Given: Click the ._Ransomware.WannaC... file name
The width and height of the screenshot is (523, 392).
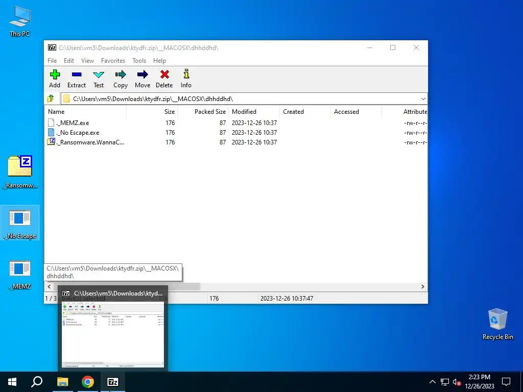Looking at the screenshot, I should click(90, 142).
